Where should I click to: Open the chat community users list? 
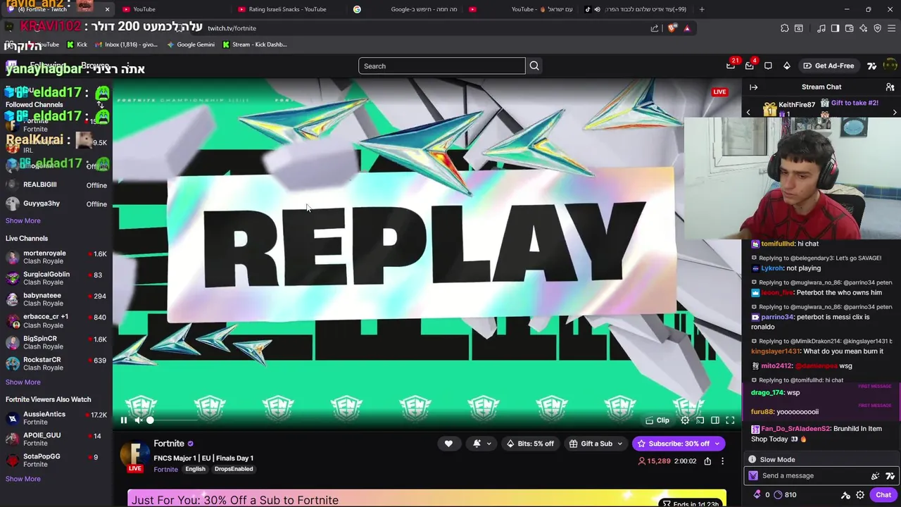(890, 87)
